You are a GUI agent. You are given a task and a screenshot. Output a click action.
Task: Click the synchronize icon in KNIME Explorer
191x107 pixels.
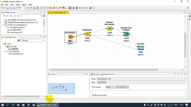pyautogui.click(x=18, y=16)
